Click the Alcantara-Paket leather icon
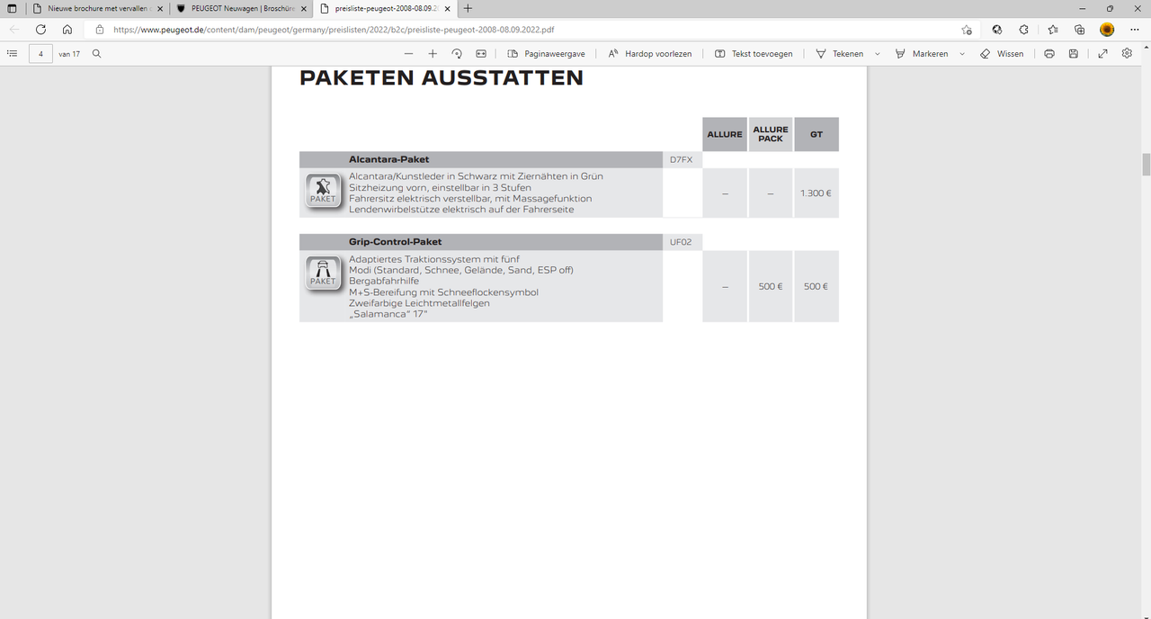Screen dimensions: 1151x619 (x=322, y=191)
